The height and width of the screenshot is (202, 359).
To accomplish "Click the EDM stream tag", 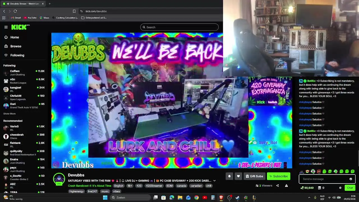I will tap(169, 186).
